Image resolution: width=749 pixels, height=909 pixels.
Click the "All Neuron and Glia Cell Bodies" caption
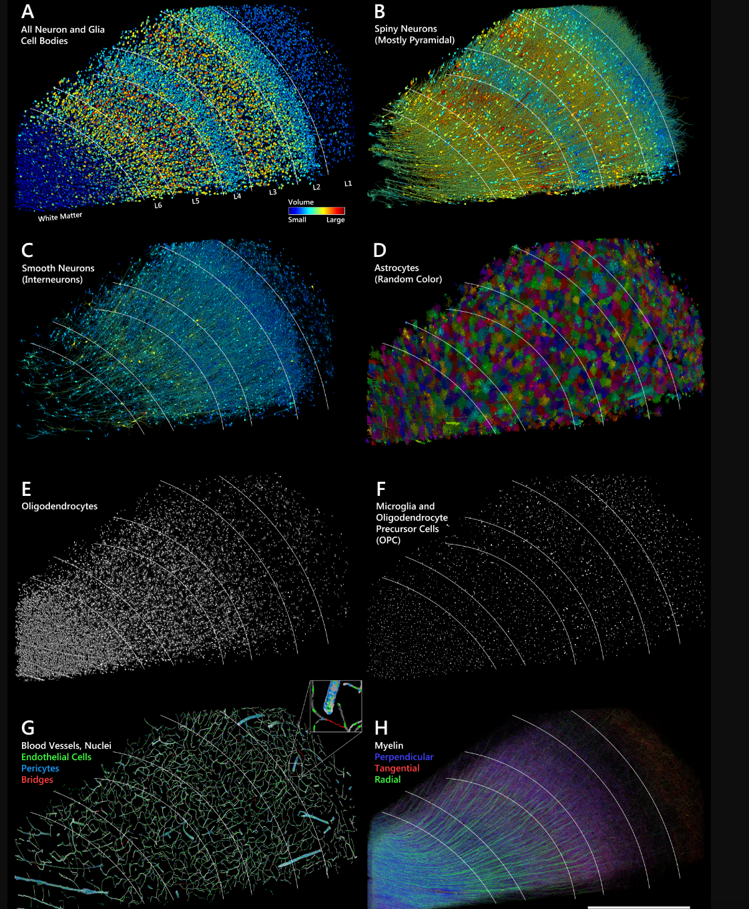click(63, 35)
